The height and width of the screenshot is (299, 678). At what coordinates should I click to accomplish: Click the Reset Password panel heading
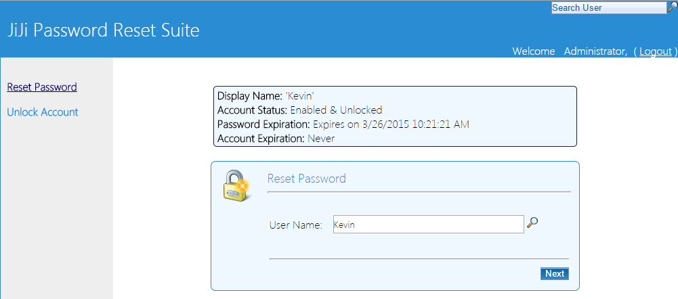pyautogui.click(x=307, y=179)
